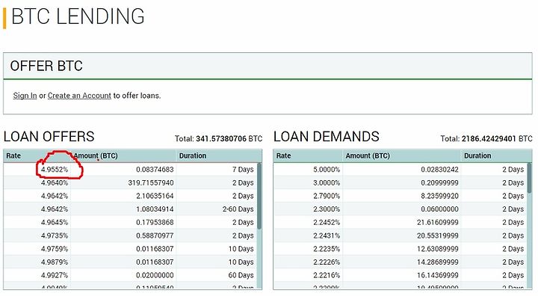Click the BTC LENDING page title

coord(78,16)
